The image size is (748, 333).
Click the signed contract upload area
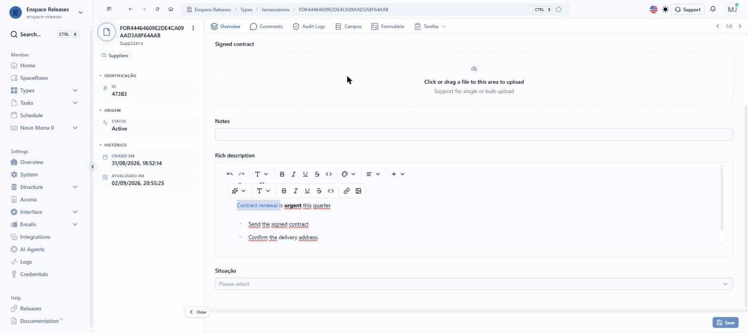(474, 79)
